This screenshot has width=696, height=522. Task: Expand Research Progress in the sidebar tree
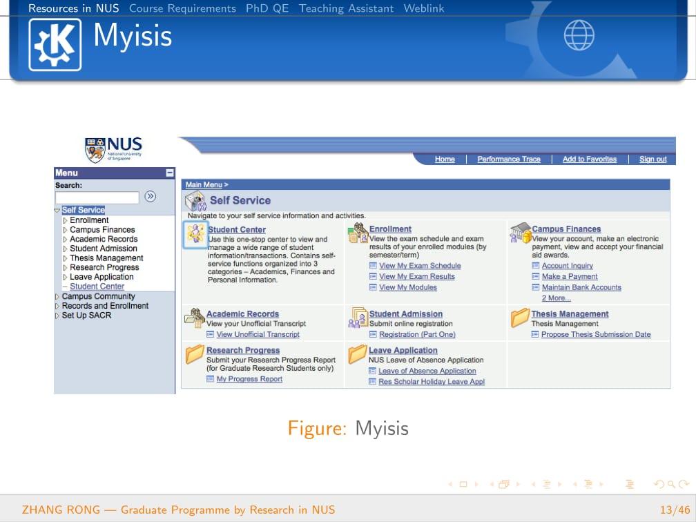[x=65, y=268]
